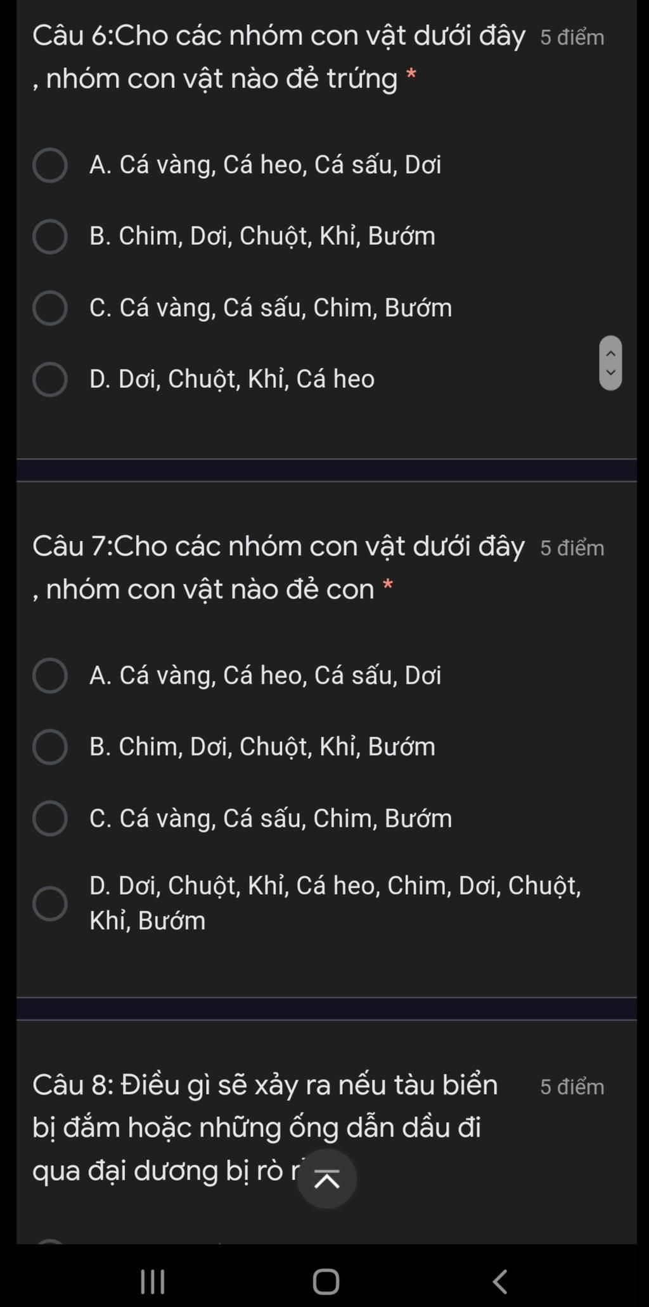Select option A for Câu 6

50,165
